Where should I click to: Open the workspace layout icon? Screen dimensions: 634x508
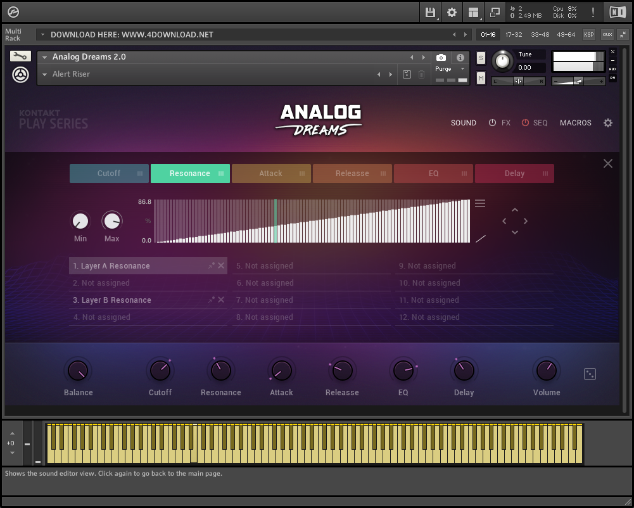tap(474, 13)
